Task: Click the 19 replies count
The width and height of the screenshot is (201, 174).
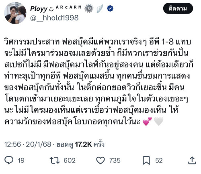Action: tap(21, 160)
